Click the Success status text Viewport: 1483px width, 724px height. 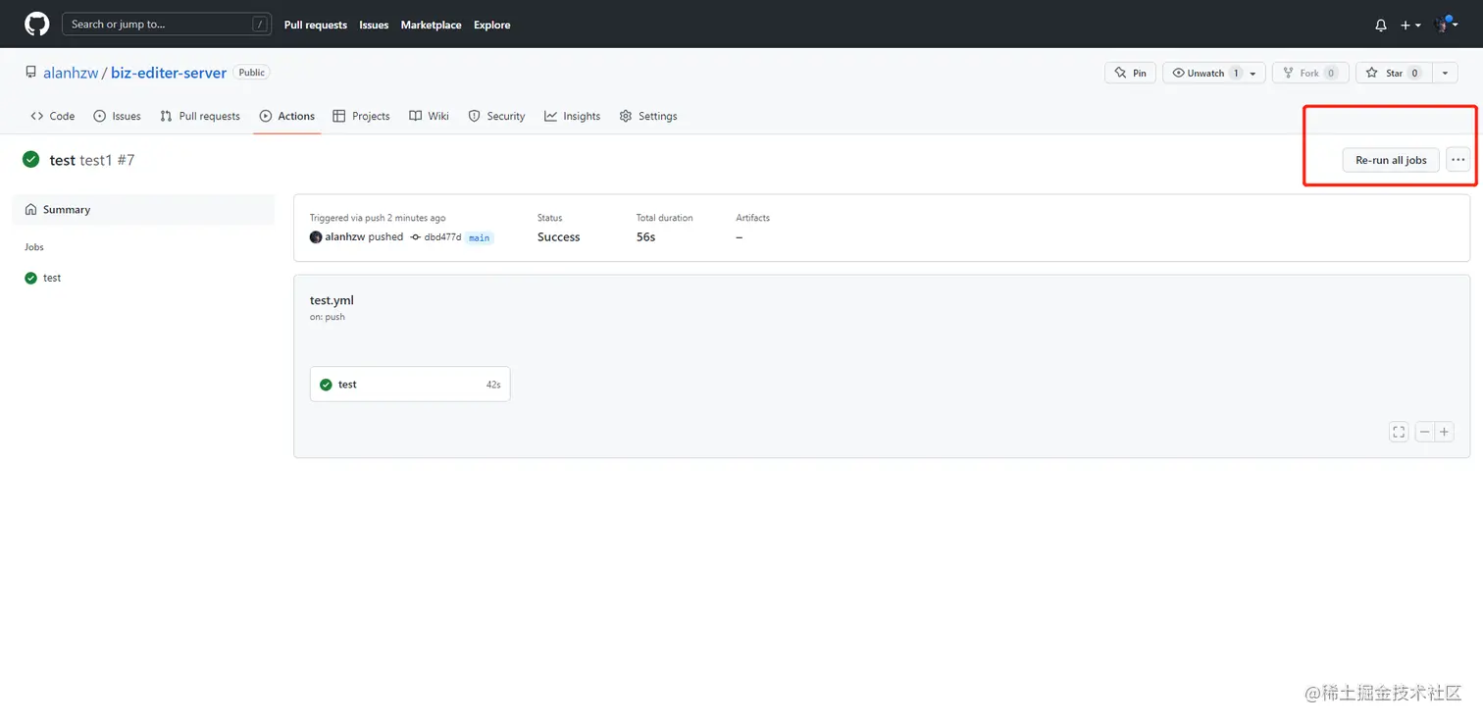tap(559, 237)
